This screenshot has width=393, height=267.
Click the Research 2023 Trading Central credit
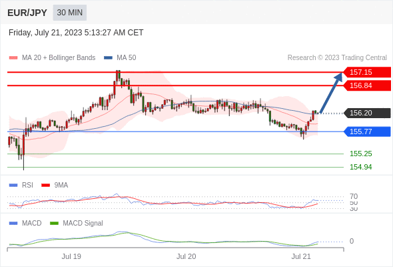pos(337,58)
